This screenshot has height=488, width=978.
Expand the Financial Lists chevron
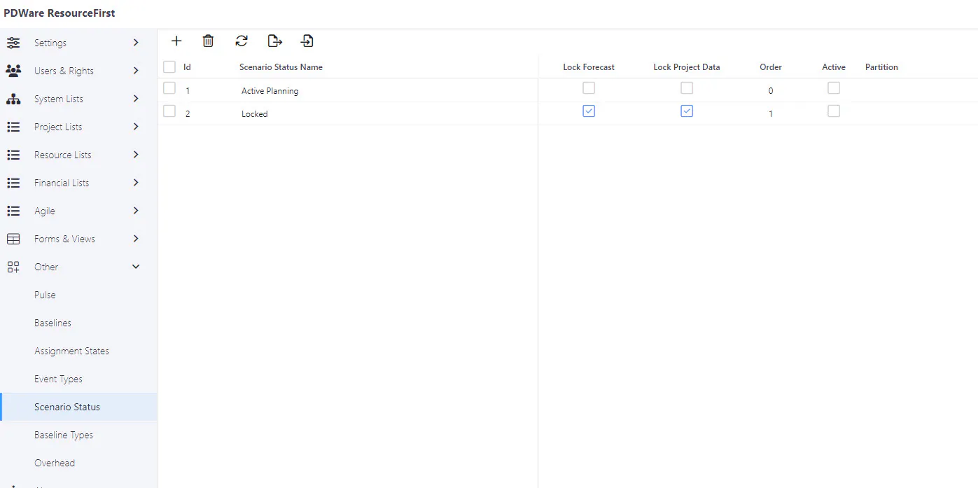[x=136, y=183]
